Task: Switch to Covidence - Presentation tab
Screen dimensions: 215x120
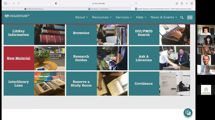Action: coord(99,9)
